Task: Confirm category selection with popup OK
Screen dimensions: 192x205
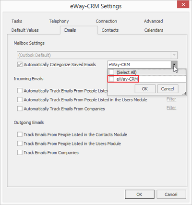Action: pyautogui.click(x=145, y=89)
